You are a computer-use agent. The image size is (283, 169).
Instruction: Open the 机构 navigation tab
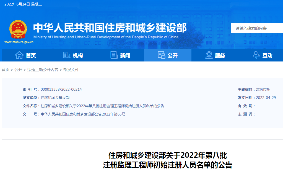coord(73,55)
